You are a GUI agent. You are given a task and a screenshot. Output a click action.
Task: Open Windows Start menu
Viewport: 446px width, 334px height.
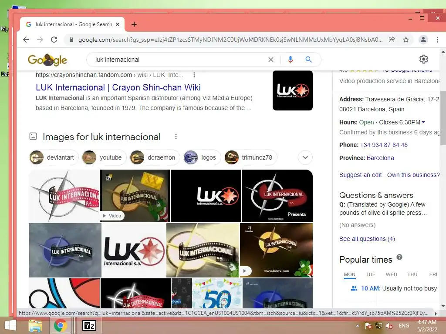click(10, 325)
